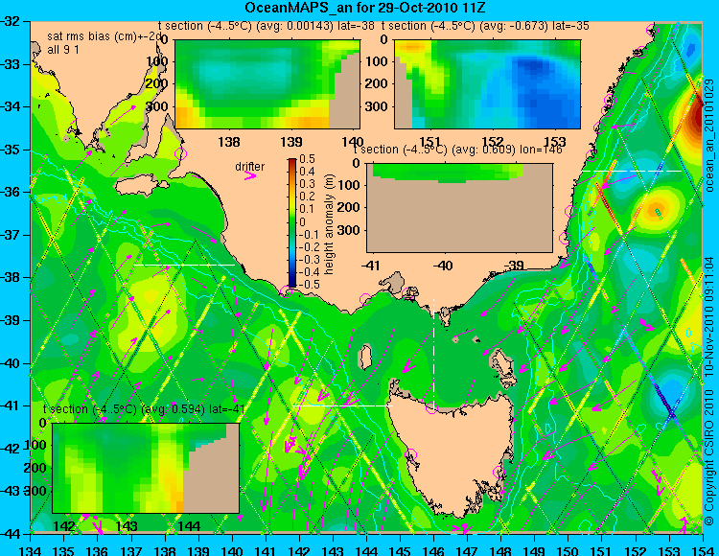Click the white dashed section line at 41S

point(342,405)
